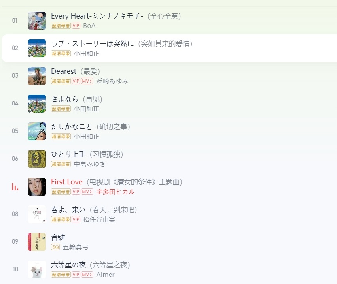Screen dimensions: 337x284
Task: Click 超清母带 badge on ひとり上手
Action: point(61,164)
